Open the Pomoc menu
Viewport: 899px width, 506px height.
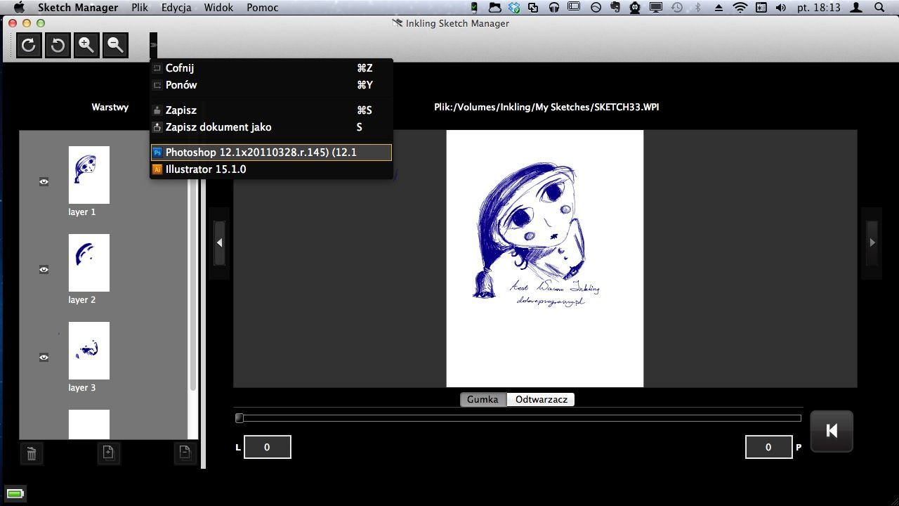point(263,8)
